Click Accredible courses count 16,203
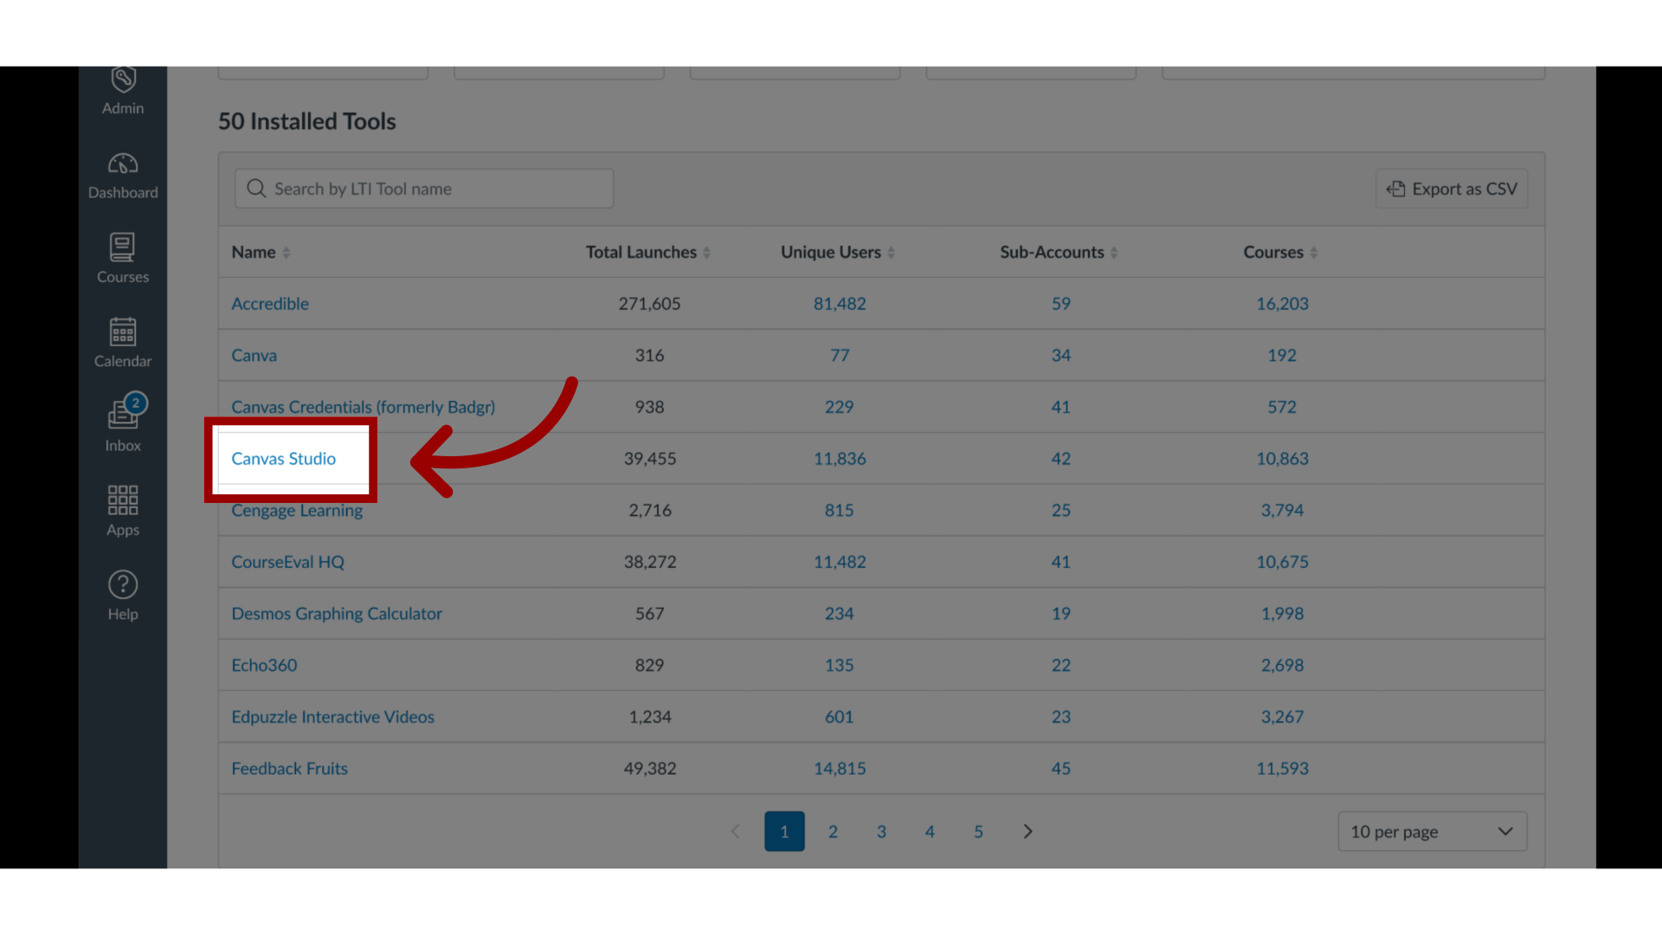The width and height of the screenshot is (1662, 935). point(1282,304)
